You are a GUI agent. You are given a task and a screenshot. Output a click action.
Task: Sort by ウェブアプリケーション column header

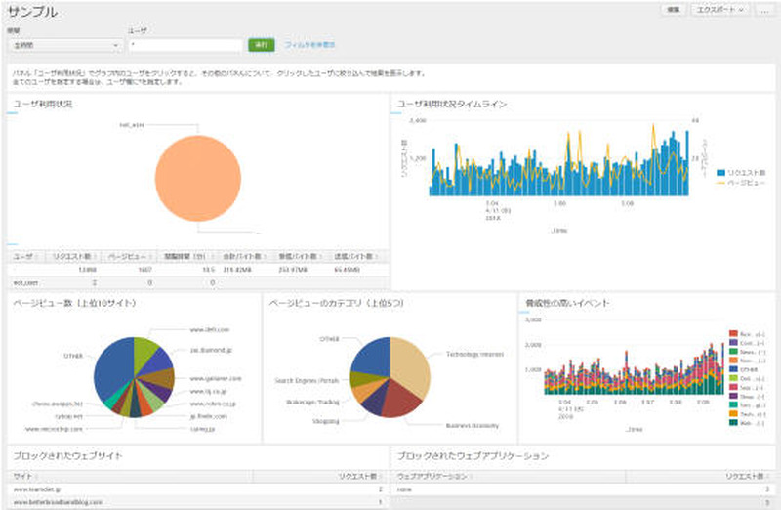coord(434,476)
